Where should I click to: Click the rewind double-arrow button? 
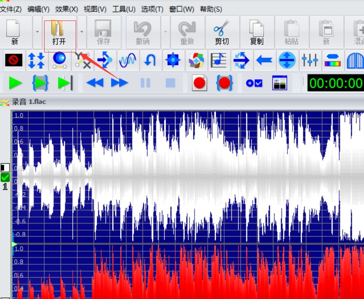pos(95,83)
